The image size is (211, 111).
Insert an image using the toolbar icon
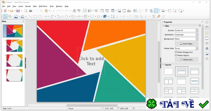[x=119, y=11]
